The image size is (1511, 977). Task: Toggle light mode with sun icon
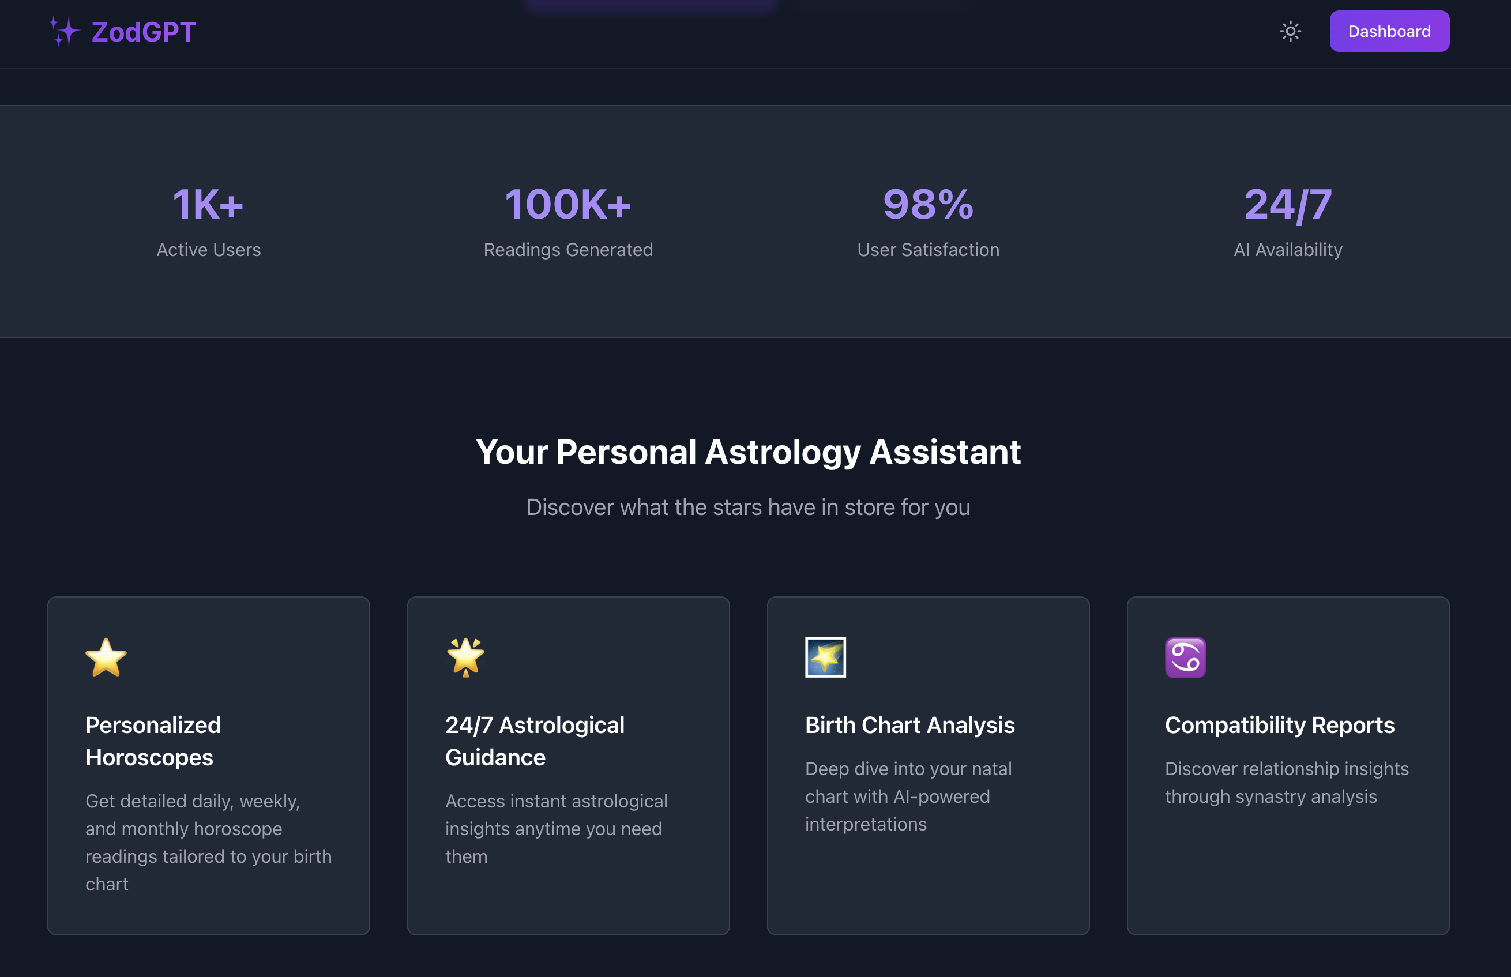(x=1290, y=31)
